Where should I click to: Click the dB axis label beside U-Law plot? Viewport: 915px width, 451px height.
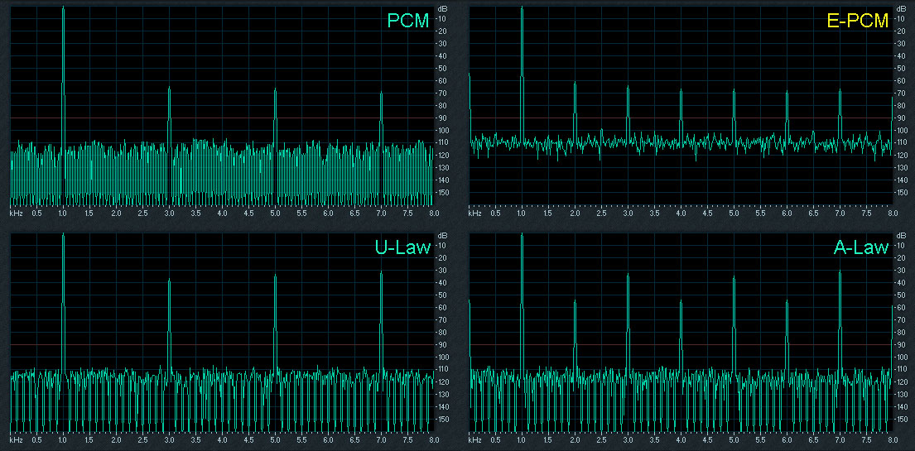pyautogui.click(x=442, y=234)
